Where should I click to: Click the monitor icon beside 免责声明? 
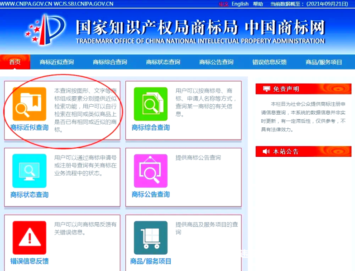coord(266,89)
